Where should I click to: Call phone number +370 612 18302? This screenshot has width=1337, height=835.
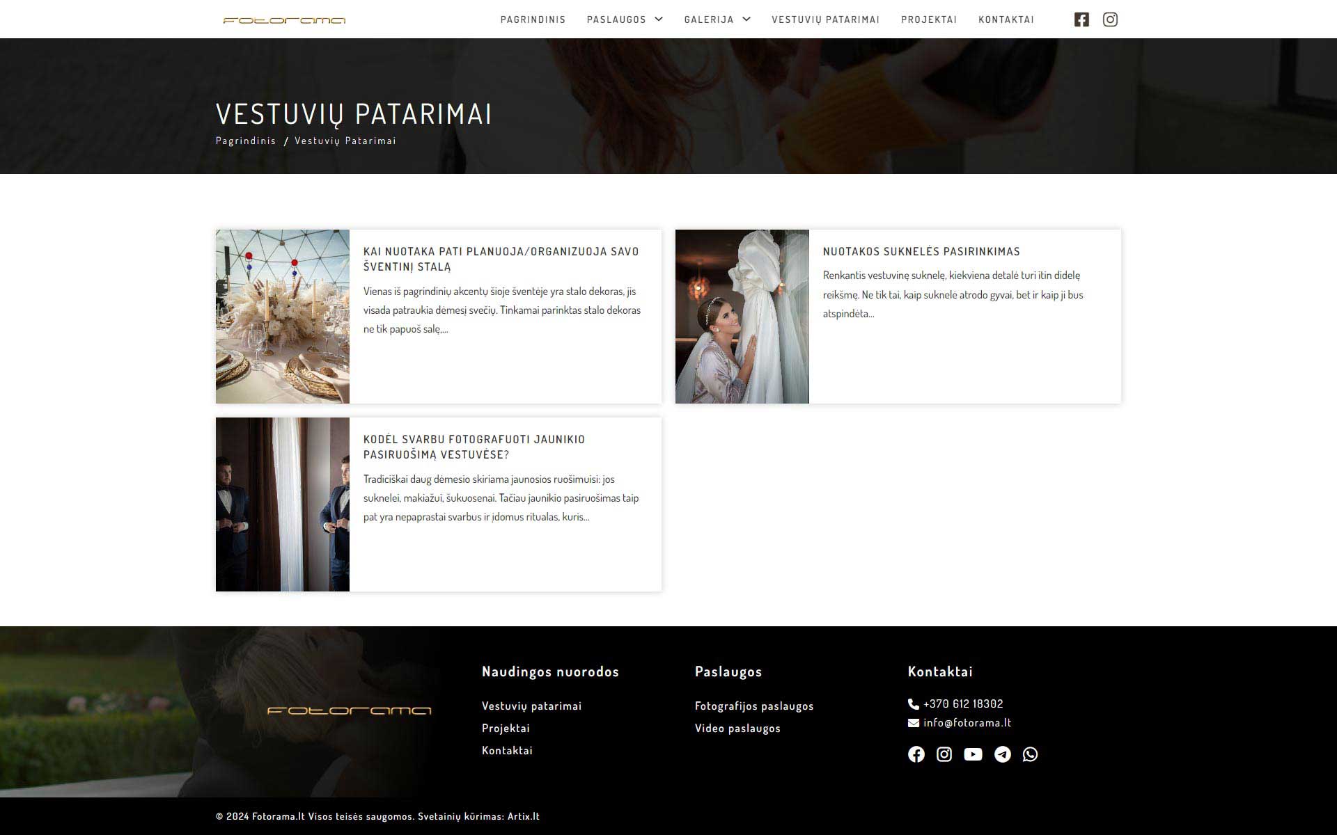coord(963,704)
